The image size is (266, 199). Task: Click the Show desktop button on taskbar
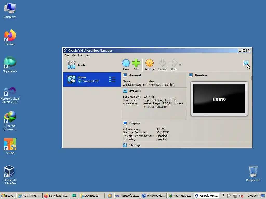coord(263,196)
